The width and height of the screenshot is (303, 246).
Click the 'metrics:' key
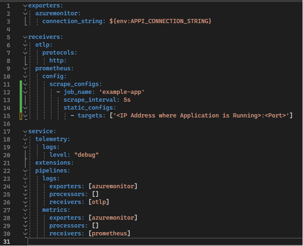pos(56,210)
